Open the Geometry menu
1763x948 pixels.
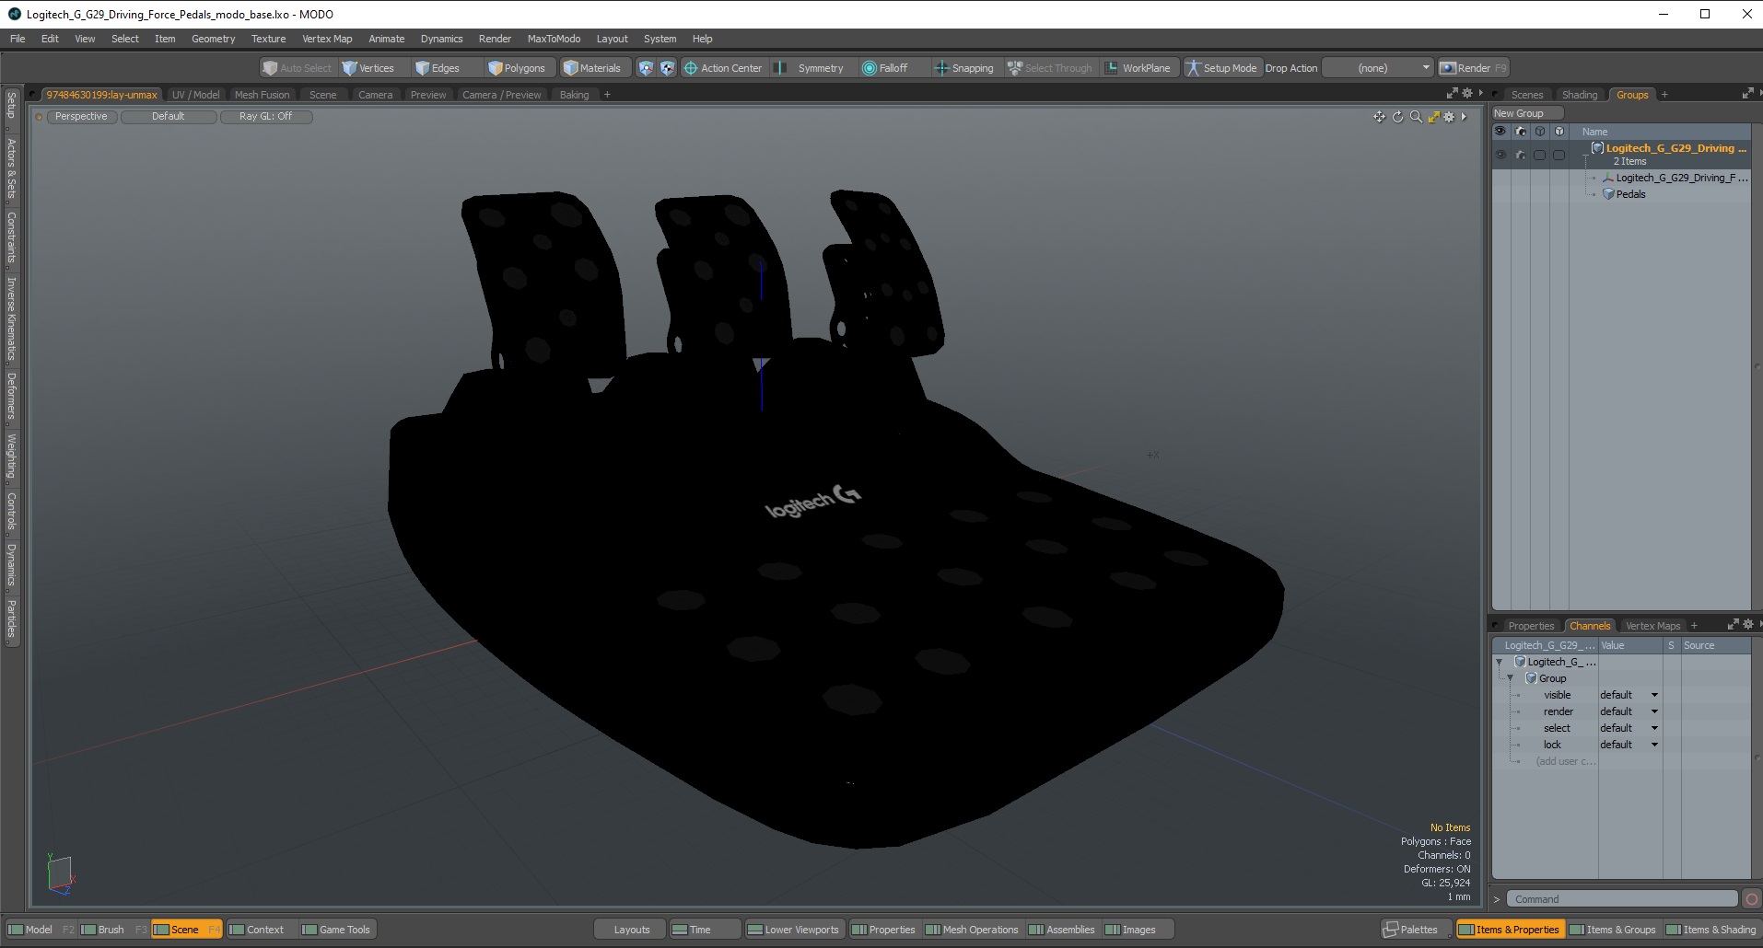(213, 39)
